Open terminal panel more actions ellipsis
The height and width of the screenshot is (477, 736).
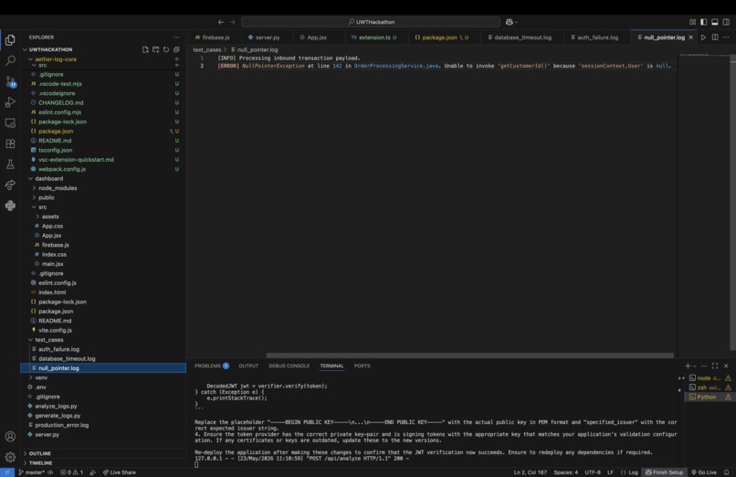coord(704,366)
